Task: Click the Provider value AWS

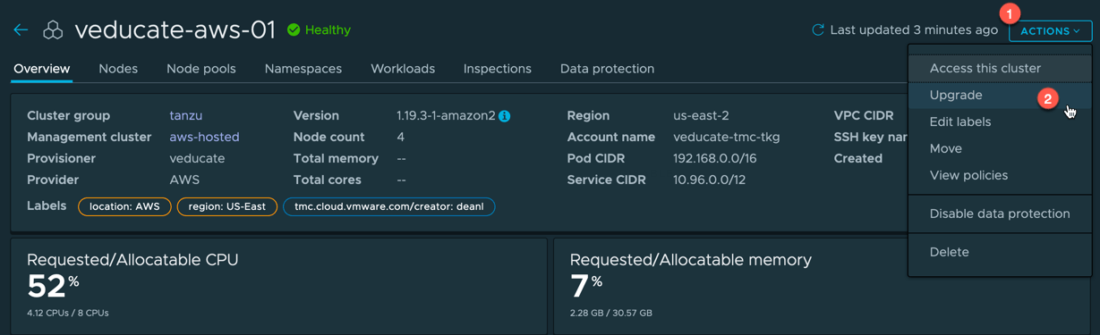Action: coord(184,180)
